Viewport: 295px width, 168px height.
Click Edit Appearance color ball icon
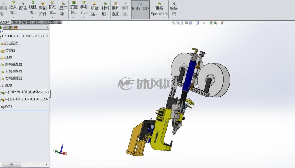[x=211, y=23]
